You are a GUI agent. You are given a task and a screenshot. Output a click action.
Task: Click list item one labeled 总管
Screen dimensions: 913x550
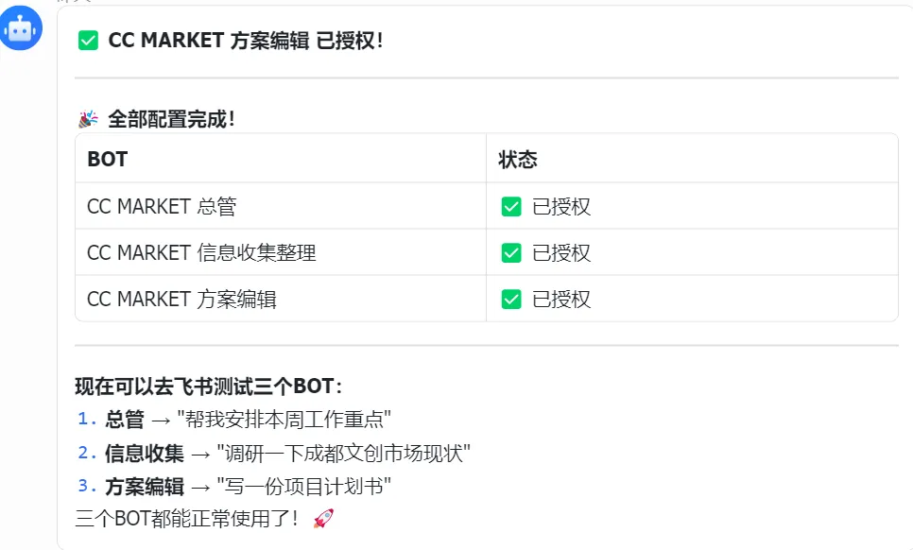click(124, 420)
